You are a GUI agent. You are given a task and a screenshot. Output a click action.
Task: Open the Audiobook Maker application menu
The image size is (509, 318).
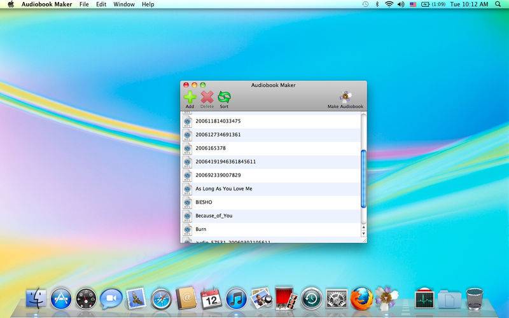pos(46,4)
